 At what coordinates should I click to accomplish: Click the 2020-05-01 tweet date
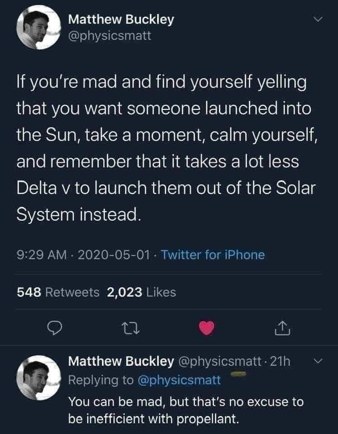114,255
